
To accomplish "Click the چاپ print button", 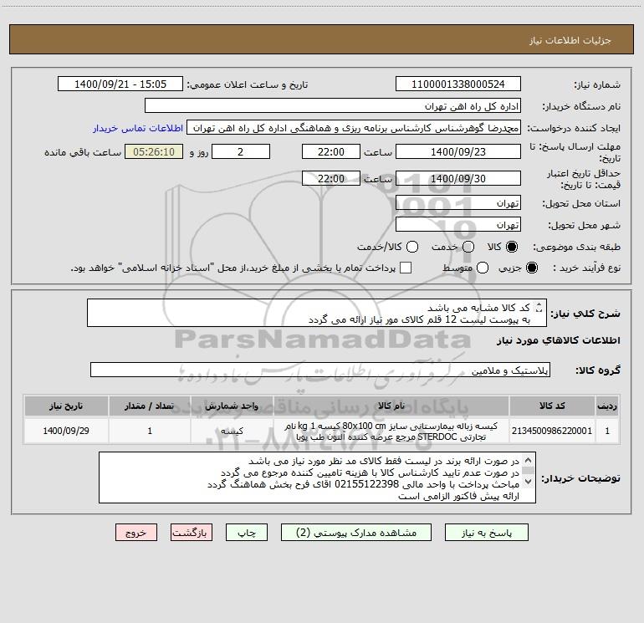I will [x=247, y=532].
